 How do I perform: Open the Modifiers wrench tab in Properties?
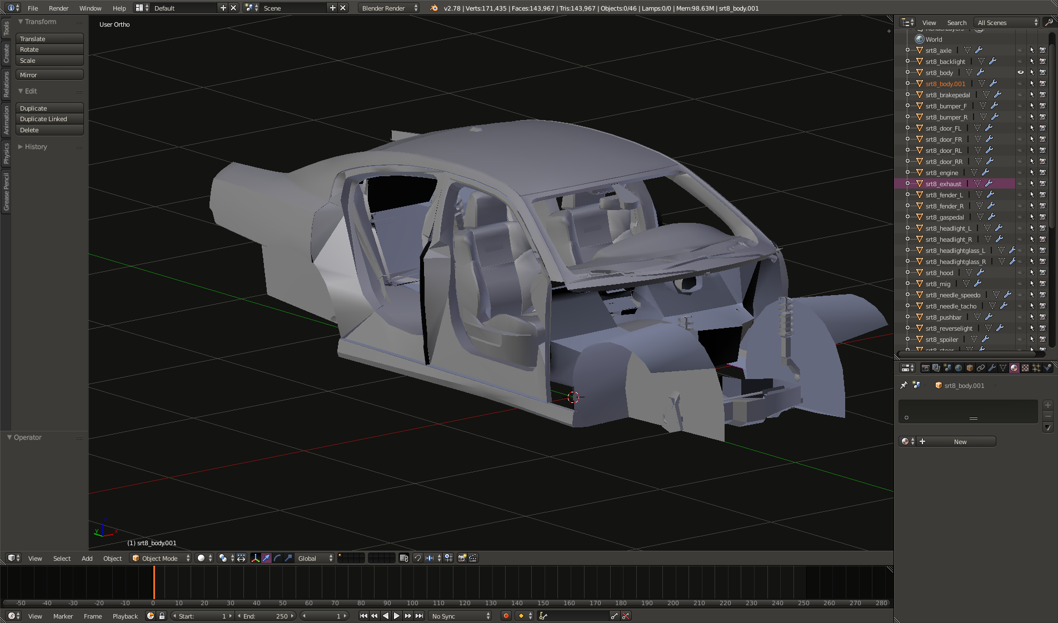pos(992,368)
